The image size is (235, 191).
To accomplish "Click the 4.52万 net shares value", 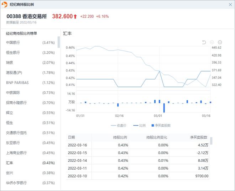I will coord(203,145).
